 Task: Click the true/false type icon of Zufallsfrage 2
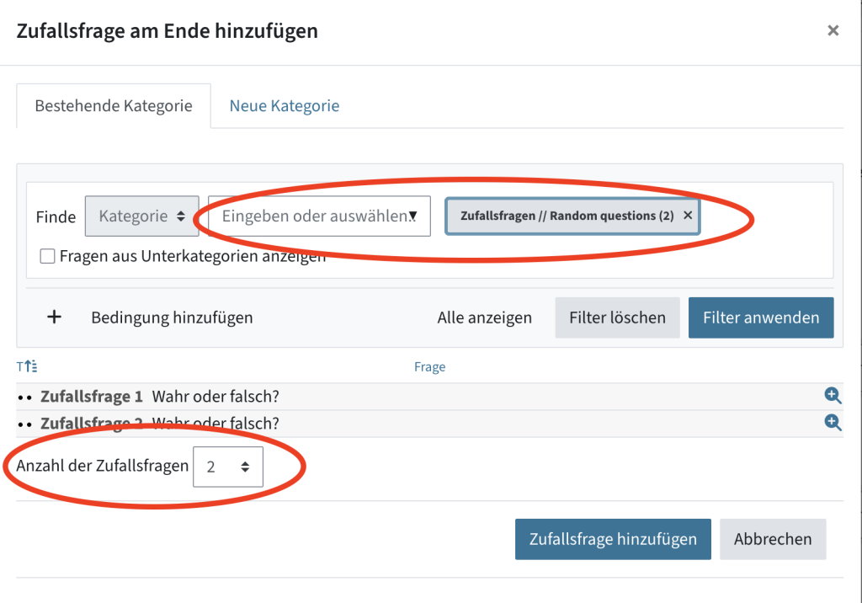point(24,424)
